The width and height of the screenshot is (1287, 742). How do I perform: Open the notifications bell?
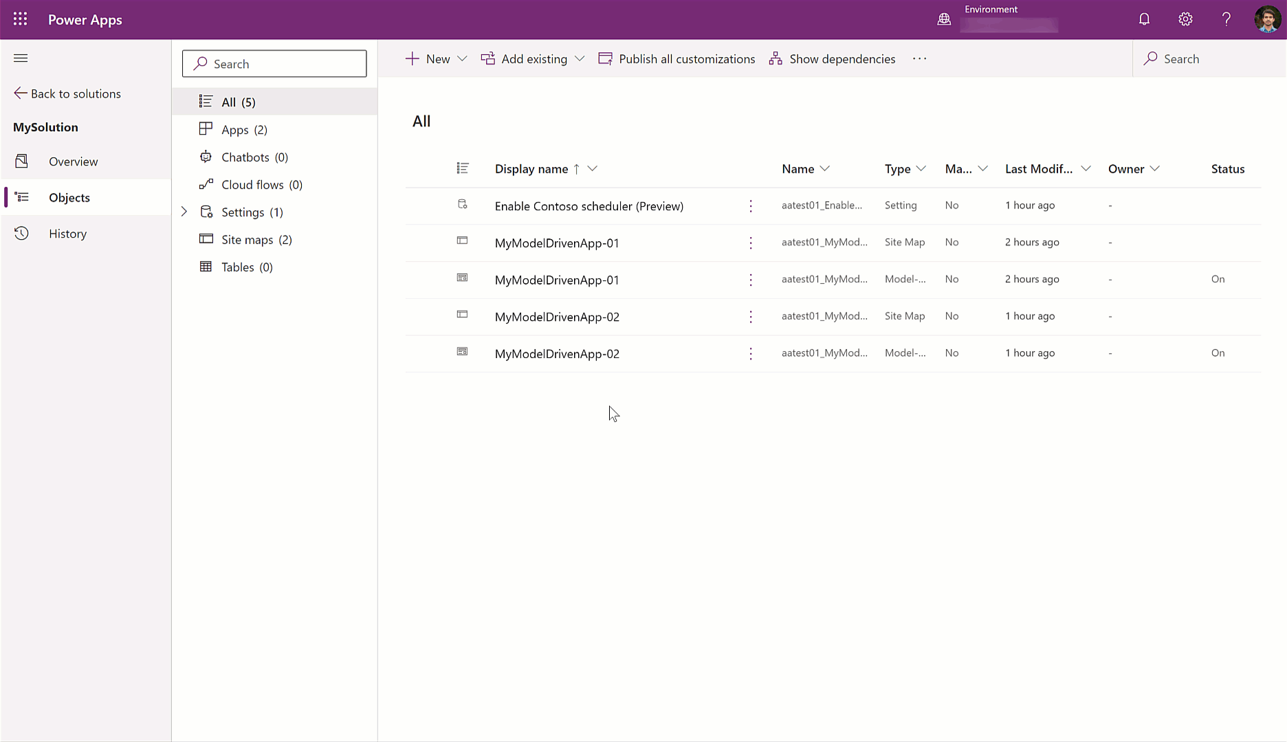coord(1143,19)
